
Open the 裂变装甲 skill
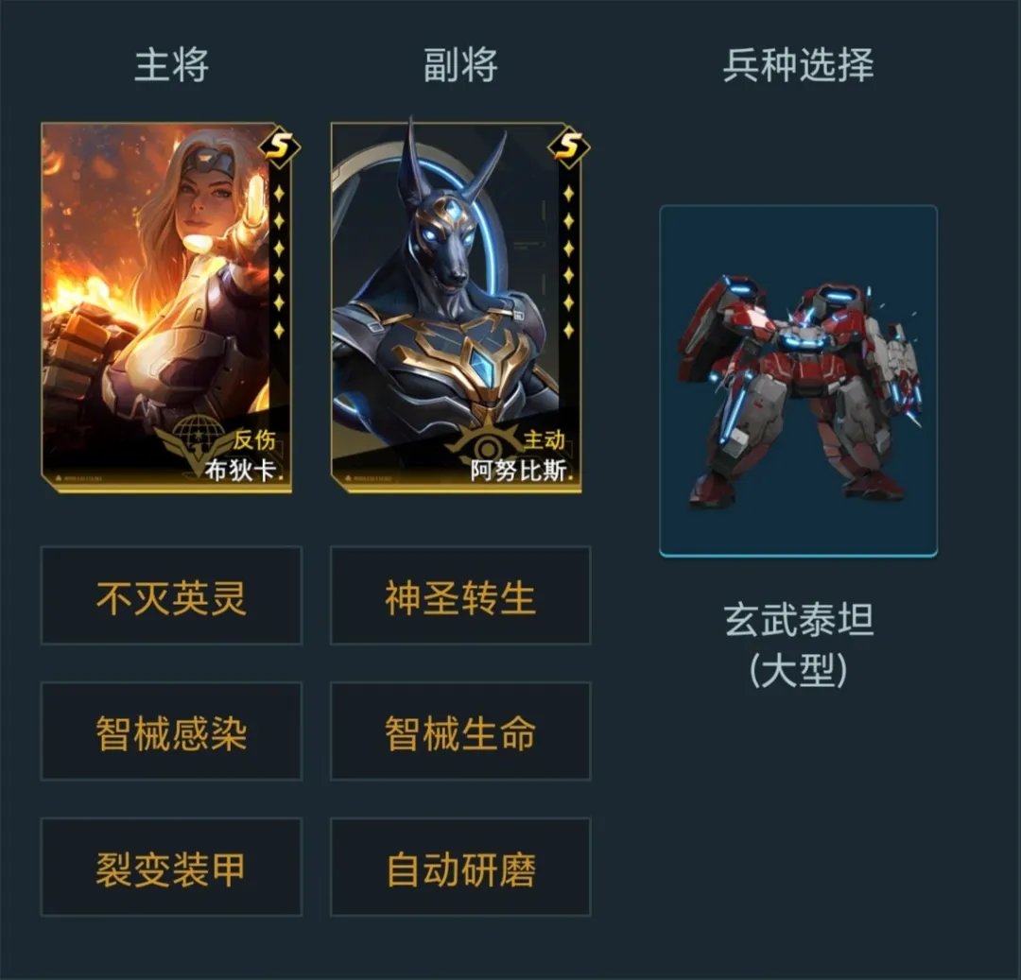point(171,867)
